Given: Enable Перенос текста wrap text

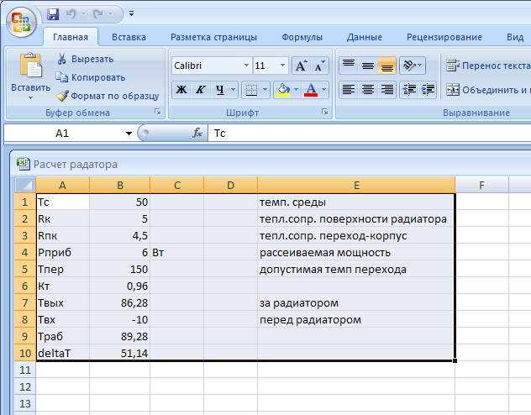Looking at the screenshot, I should coord(487,66).
